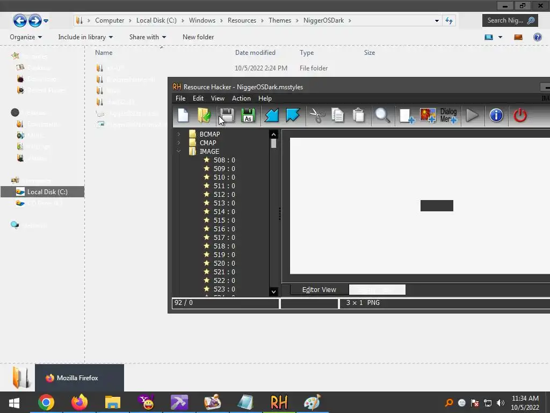This screenshot has width=550, height=413.
Task: Select image resource 516 : 0
Action: [224, 229]
